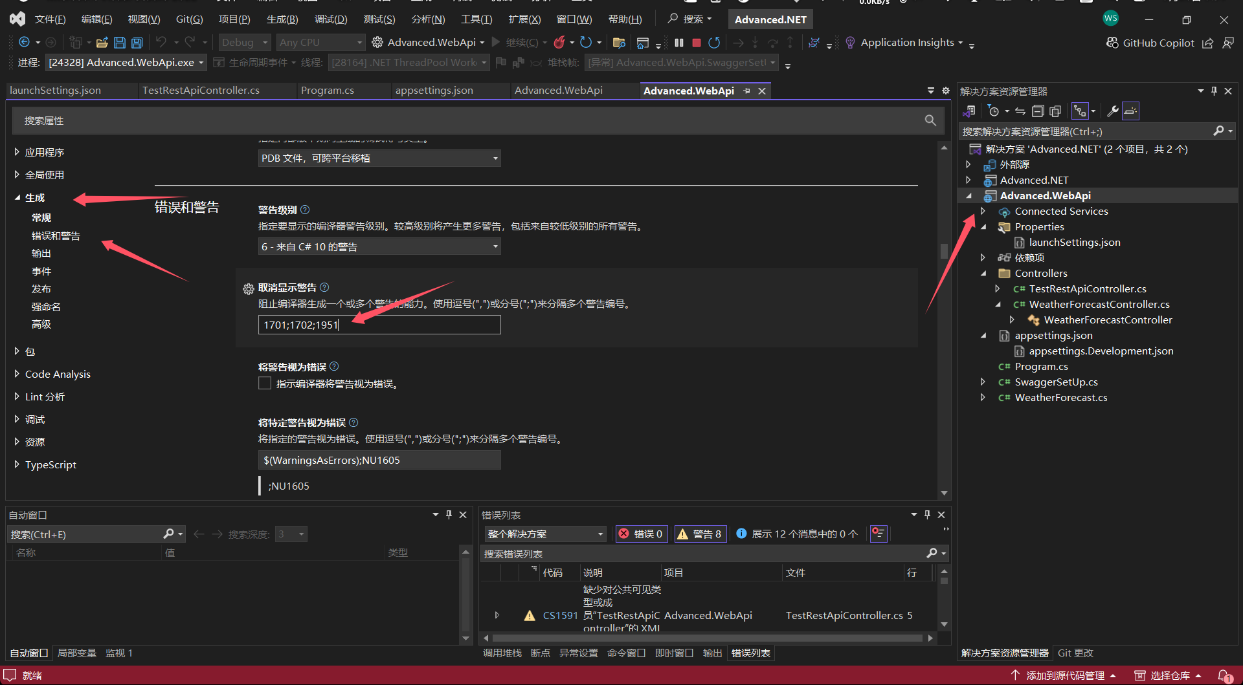Expand the 应用程序 property section

(x=17, y=152)
